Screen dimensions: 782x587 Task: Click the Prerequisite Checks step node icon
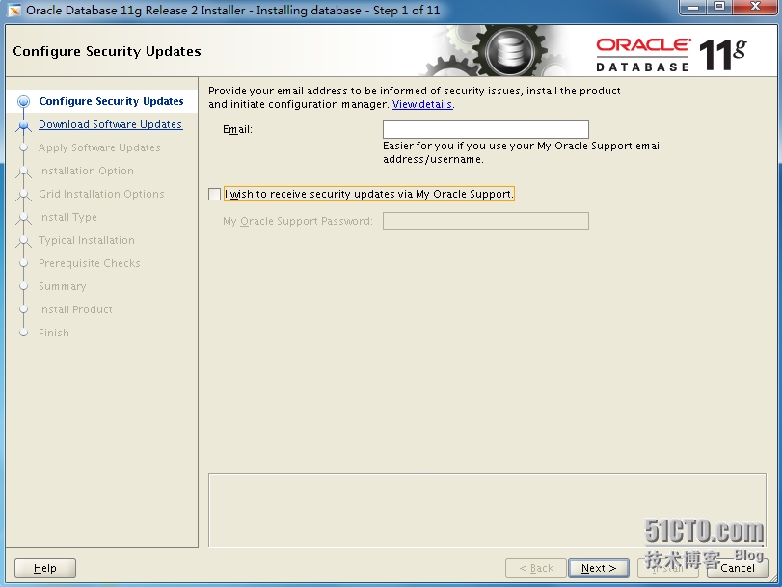(23, 263)
